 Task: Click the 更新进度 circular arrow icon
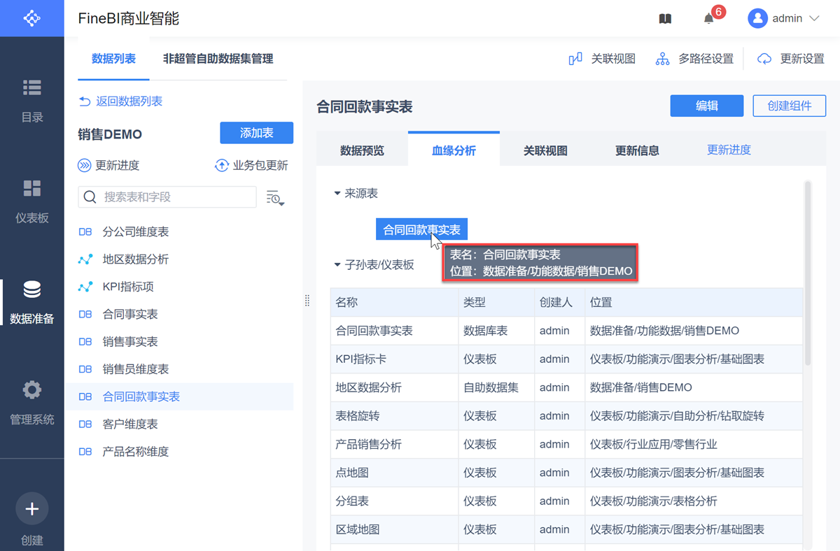(85, 166)
